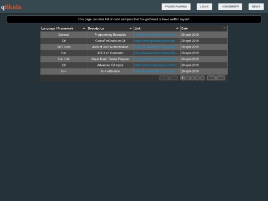Image resolution: width=268 pixels, height=201 pixels.
Task: Open the qfikula site logo
Action: pos(11,7)
